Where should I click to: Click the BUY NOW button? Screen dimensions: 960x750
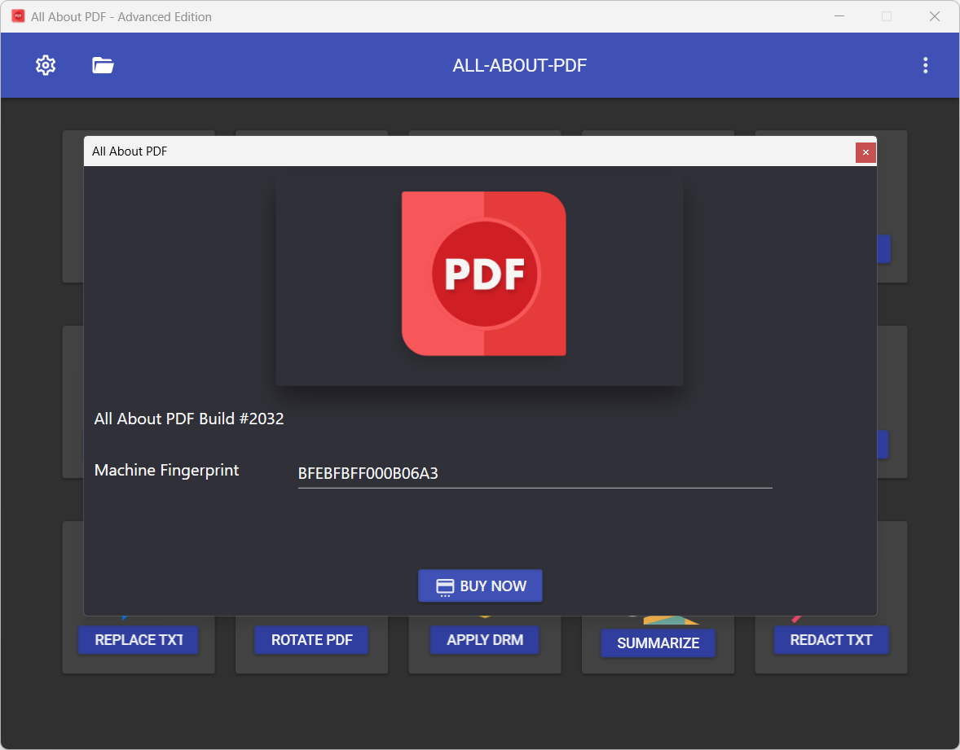(480, 586)
